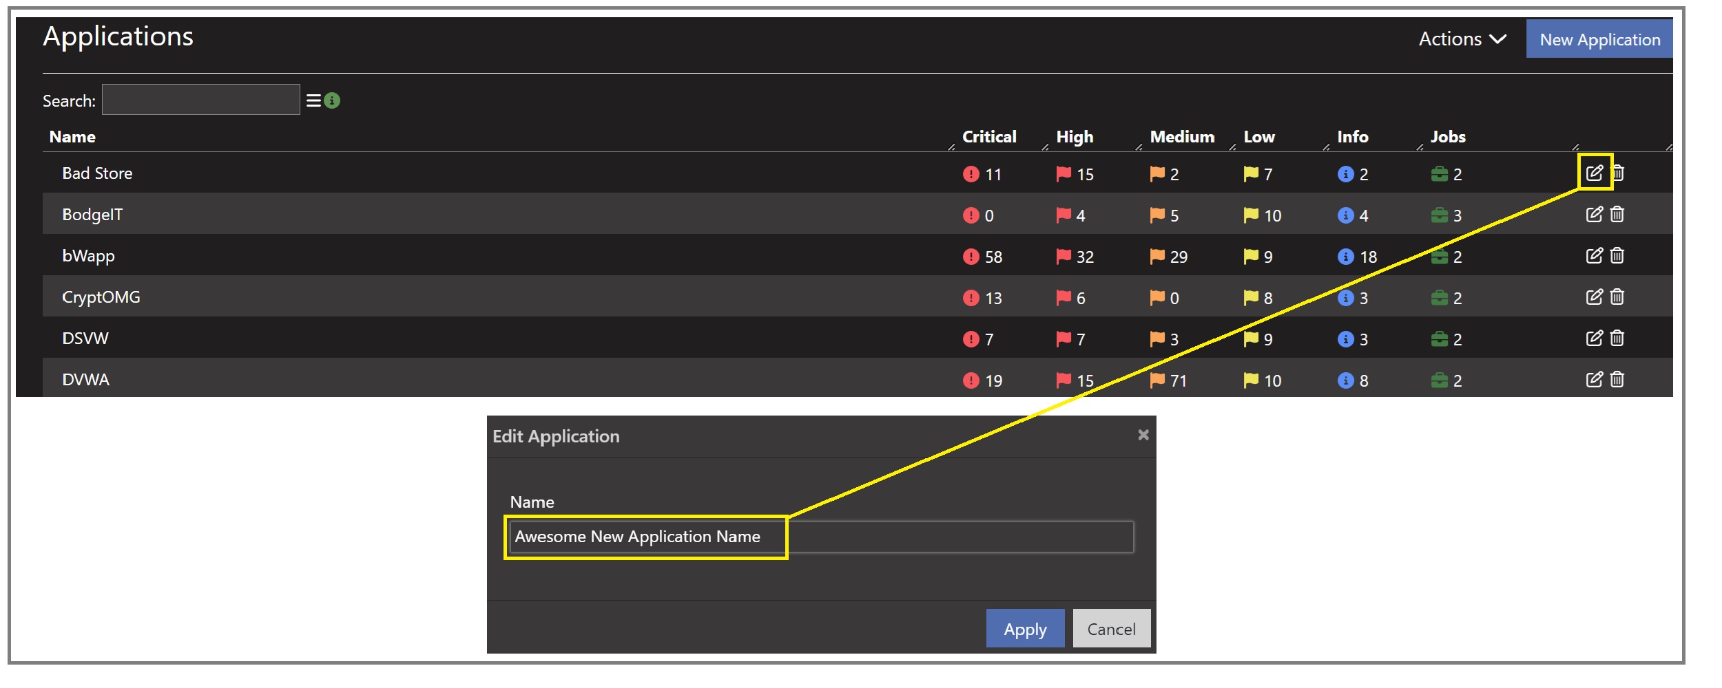
Task: Open the bWapp application row
Action: [x=89, y=256]
